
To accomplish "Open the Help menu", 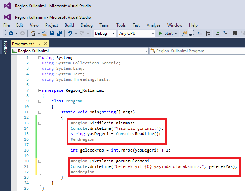I will click(x=193, y=25).
